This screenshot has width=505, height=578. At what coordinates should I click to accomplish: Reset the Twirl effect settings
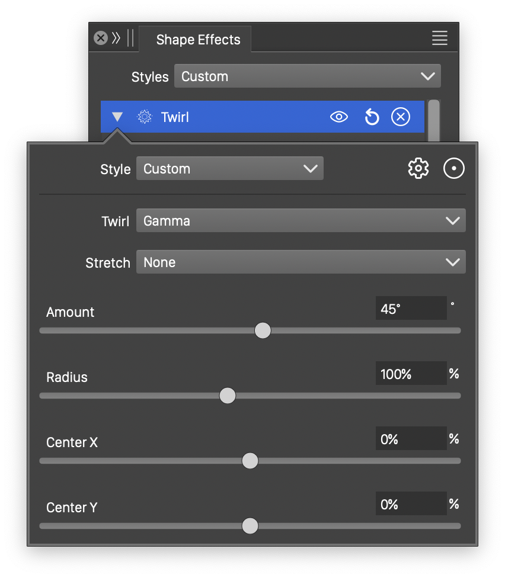372,117
